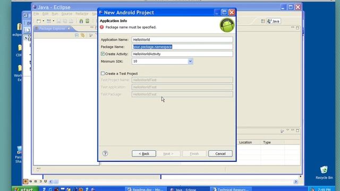
Task: Click the orange view button at bottom-left
Action: pyautogui.click(x=25, y=181)
